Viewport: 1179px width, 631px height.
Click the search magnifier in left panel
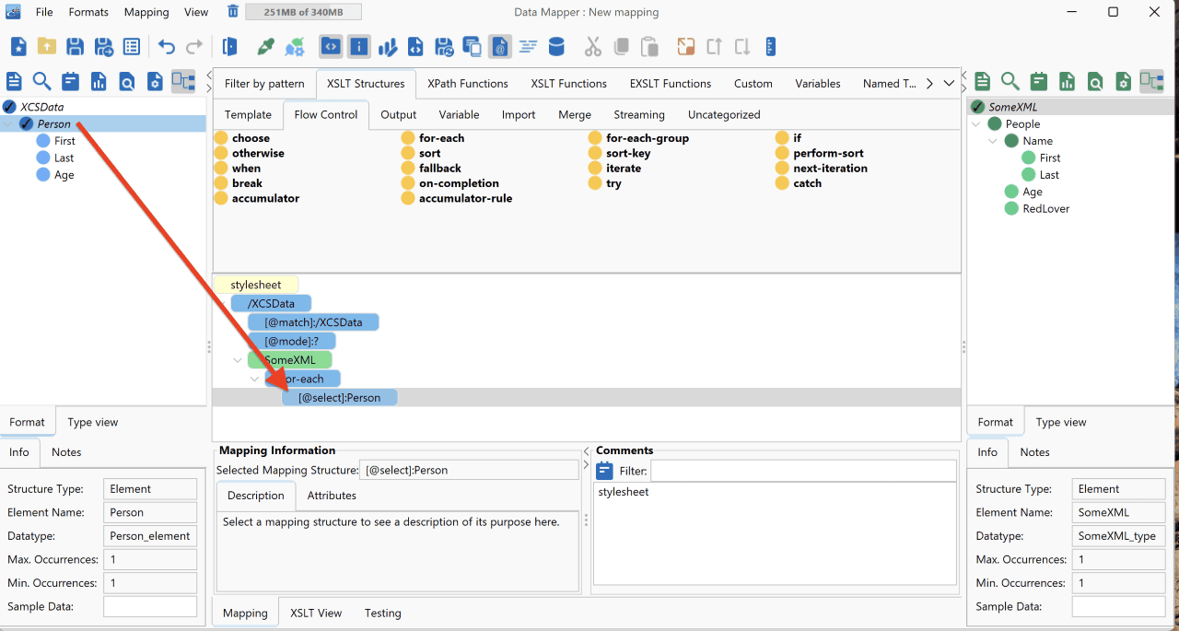(42, 81)
